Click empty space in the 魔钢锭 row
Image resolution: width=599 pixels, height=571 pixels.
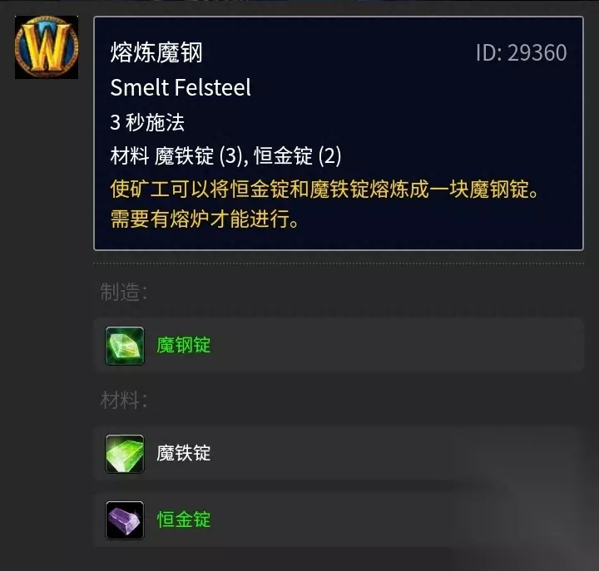point(398,346)
